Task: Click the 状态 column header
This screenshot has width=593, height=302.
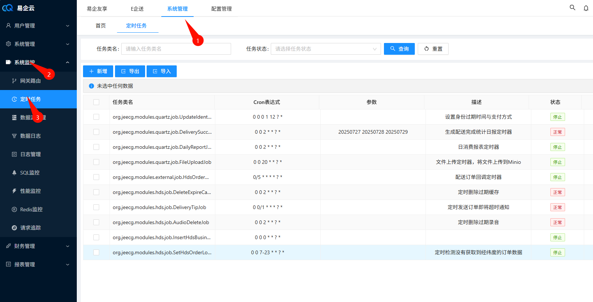Action: [x=555, y=102]
